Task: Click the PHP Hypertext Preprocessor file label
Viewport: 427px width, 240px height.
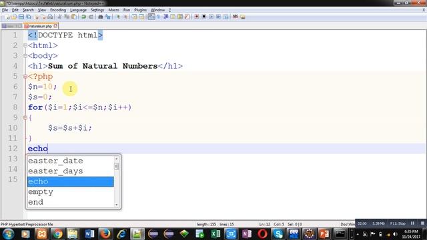Action: pos(27,224)
